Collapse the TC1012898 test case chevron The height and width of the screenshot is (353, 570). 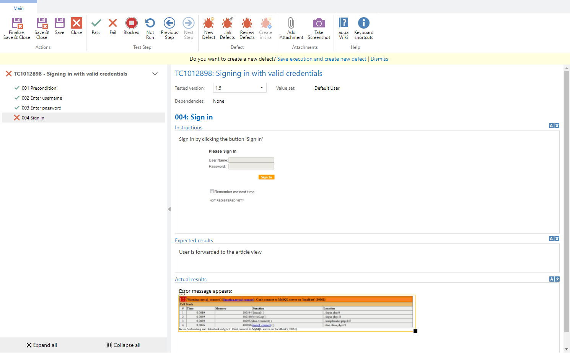(x=155, y=74)
